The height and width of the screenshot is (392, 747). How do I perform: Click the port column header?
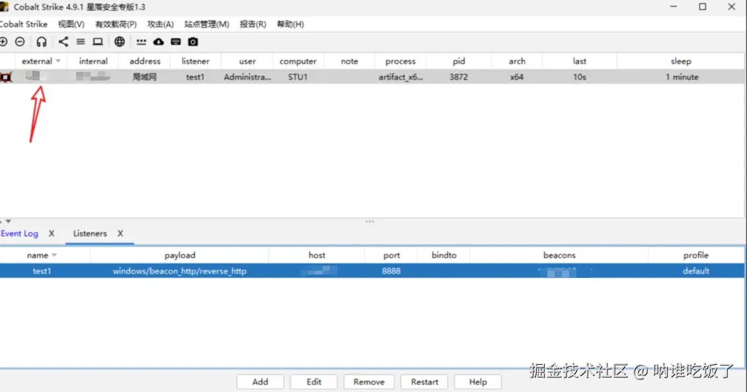coord(391,255)
